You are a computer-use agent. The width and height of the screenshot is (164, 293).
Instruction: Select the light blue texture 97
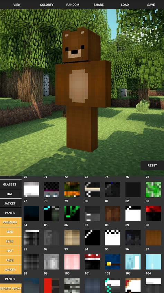click(153, 262)
